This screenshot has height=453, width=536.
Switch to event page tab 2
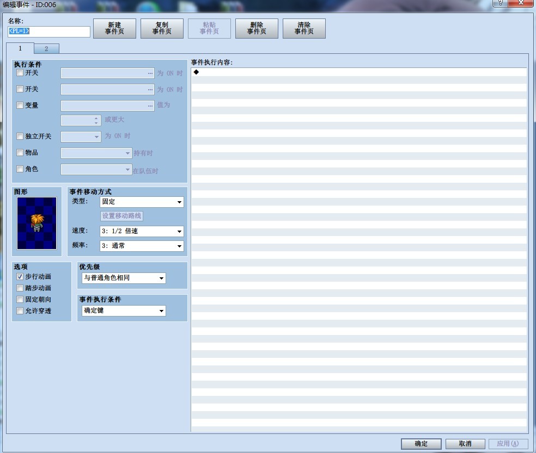(46, 49)
